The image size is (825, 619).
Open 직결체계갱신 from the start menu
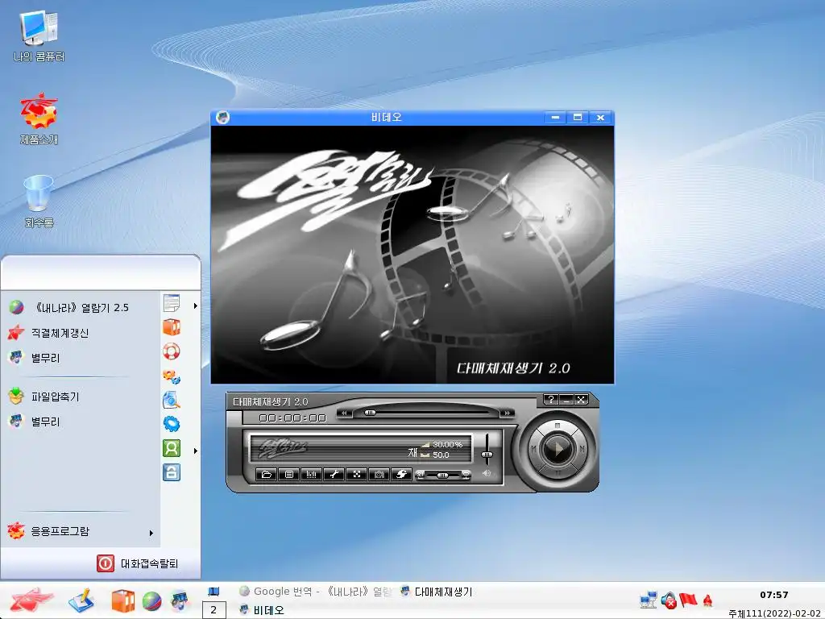81,333
